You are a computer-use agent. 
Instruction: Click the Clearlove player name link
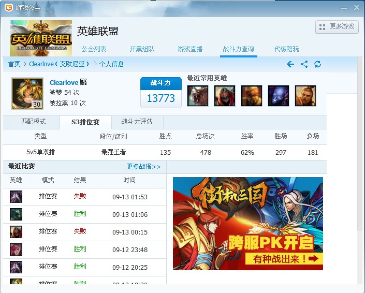pyautogui.click(x=64, y=82)
